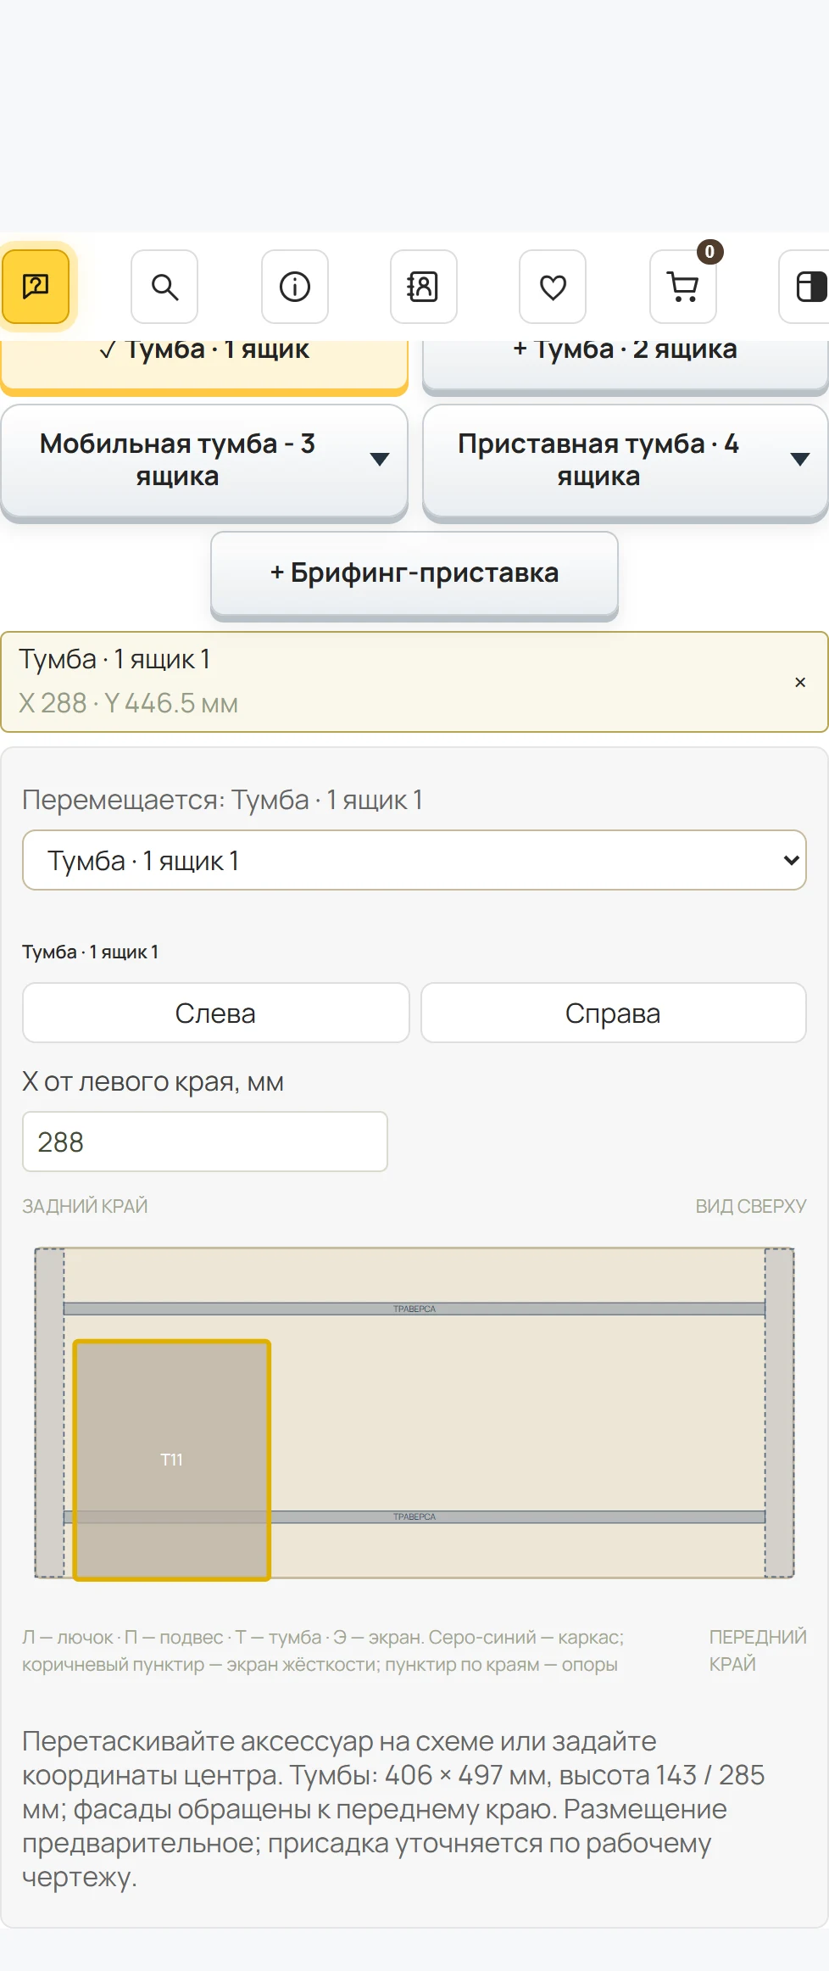829x1971 pixels.
Task: Open the info circle icon
Action: (295, 287)
